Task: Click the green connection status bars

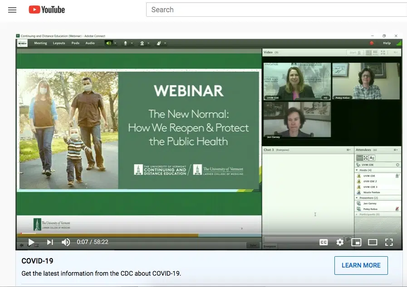Action: coord(399,43)
